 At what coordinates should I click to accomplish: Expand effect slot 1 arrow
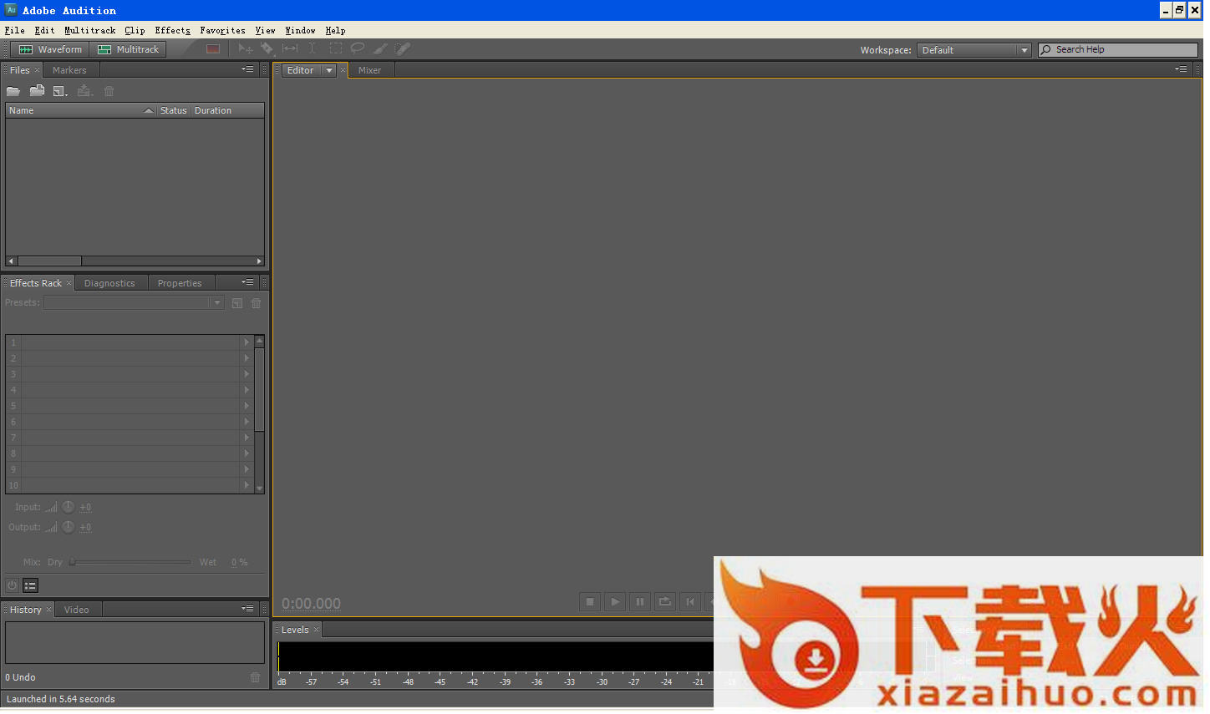[x=247, y=342]
